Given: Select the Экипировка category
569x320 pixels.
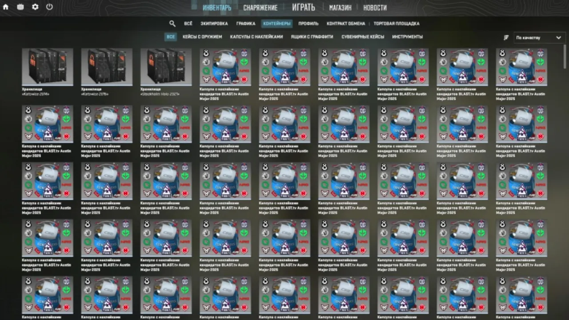Looking at the screenshot, I should click(214, 24).
